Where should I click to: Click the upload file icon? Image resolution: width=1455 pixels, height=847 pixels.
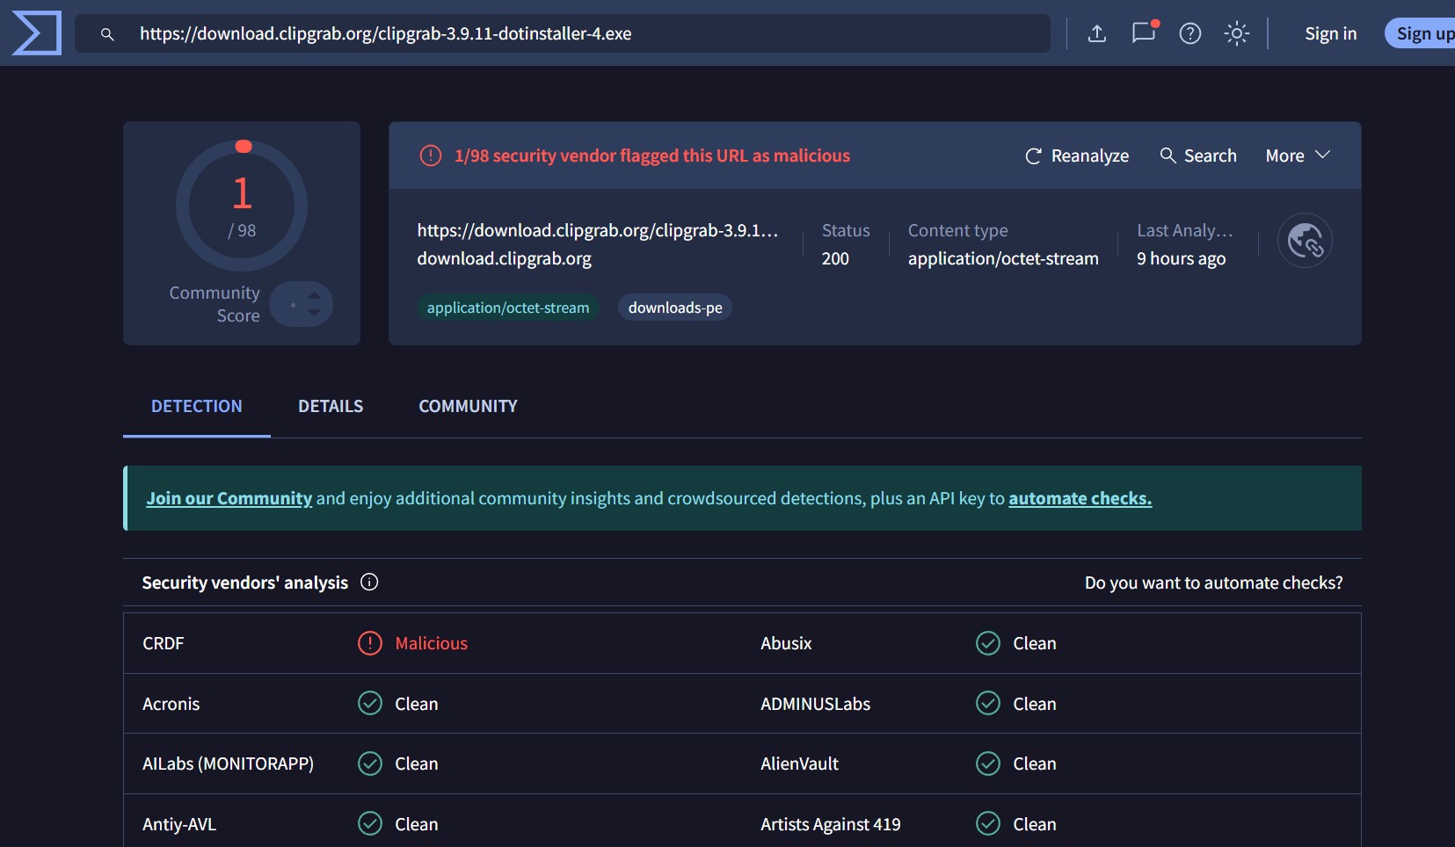(1096, 33)
